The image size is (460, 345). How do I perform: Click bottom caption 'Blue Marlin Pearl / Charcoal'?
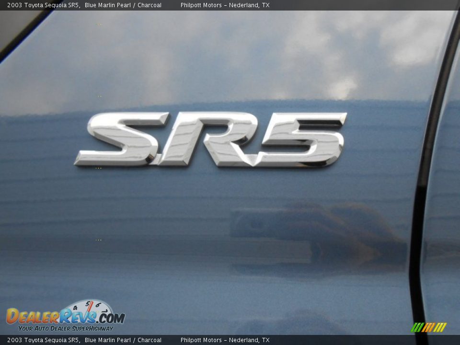[123, 340]
